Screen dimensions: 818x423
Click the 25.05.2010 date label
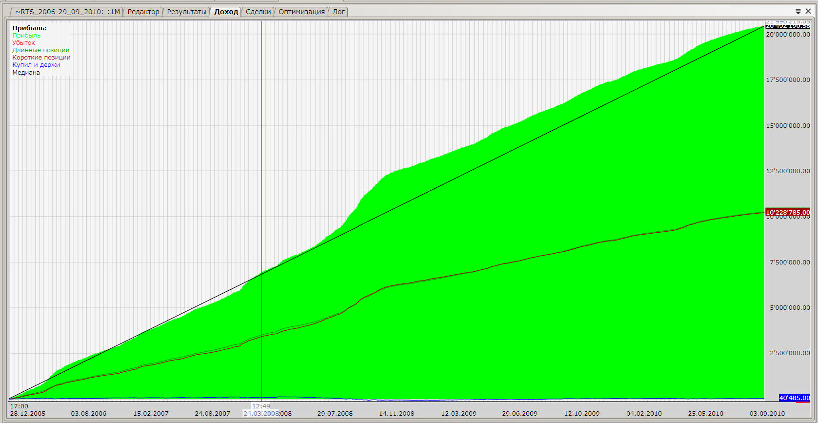pos(706,414)
